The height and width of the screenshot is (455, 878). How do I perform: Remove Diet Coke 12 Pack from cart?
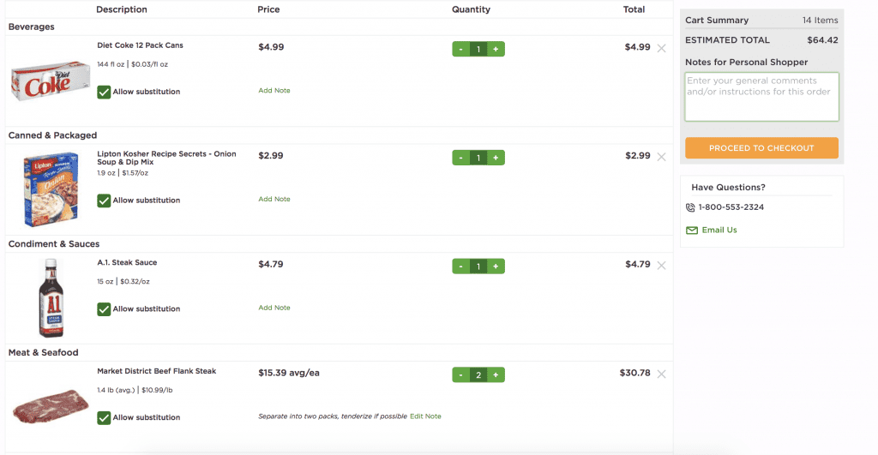661,48
